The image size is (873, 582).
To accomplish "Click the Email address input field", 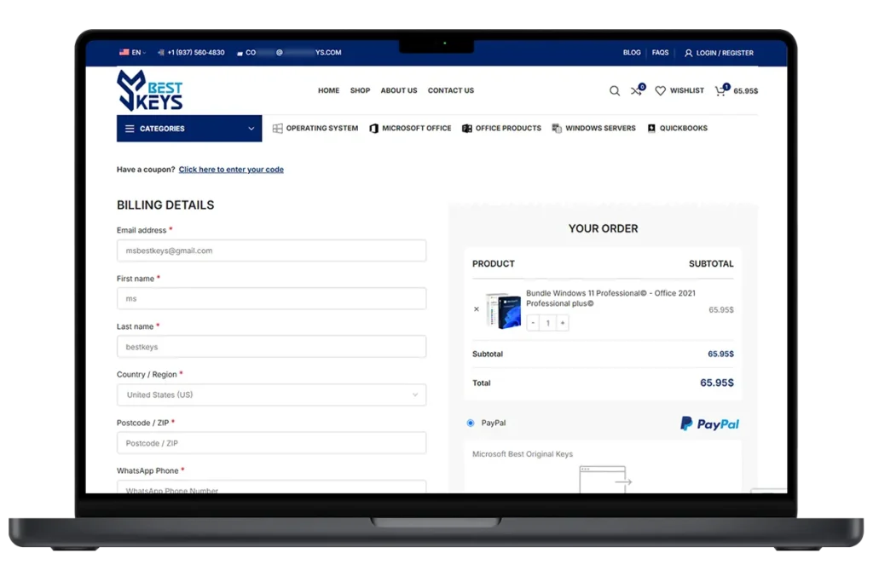I will 271,251.
